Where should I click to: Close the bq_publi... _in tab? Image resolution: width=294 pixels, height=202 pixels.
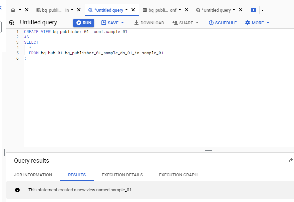point(79,10)
